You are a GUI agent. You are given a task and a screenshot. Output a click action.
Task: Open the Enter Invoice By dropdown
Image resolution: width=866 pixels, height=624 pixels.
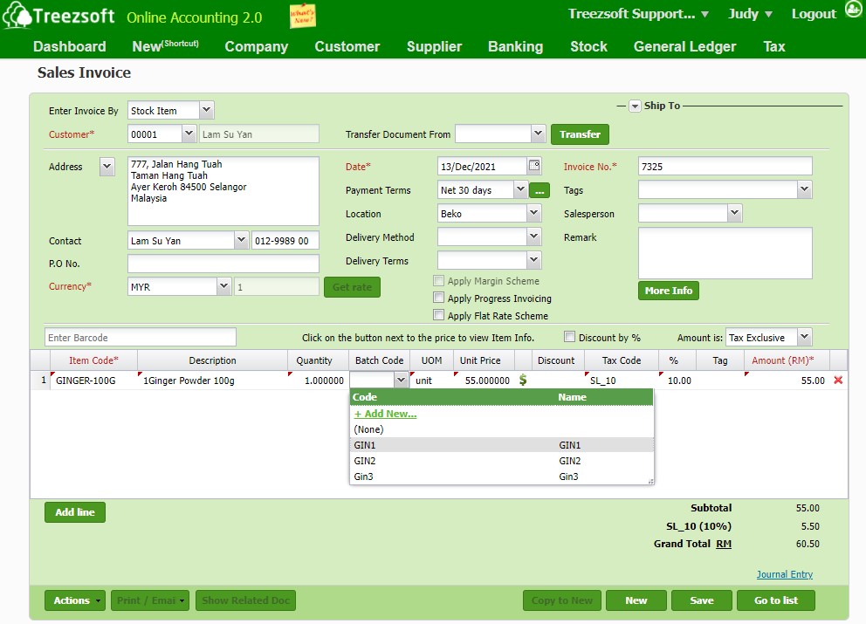point(206,111)
